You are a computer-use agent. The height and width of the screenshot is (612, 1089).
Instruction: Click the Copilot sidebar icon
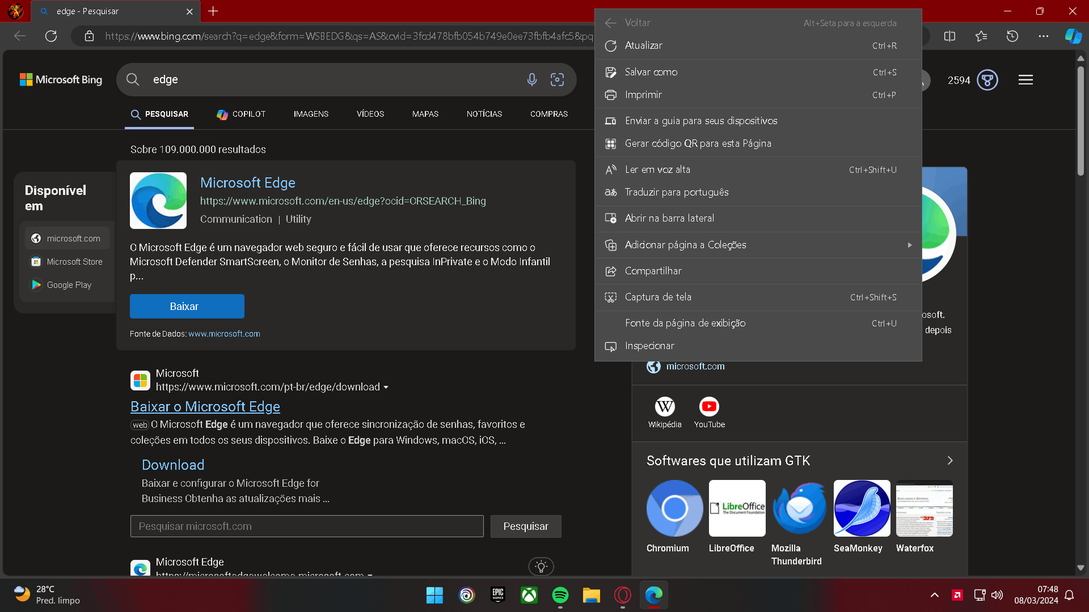coord(1073,36)
